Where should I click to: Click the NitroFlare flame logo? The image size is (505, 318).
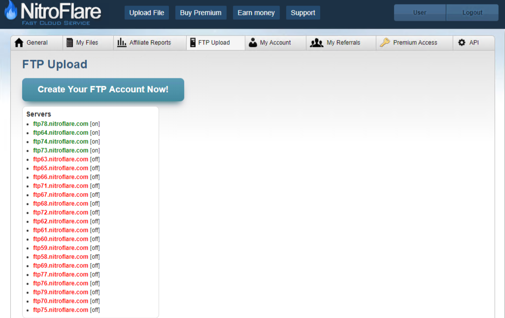point(11,12)
